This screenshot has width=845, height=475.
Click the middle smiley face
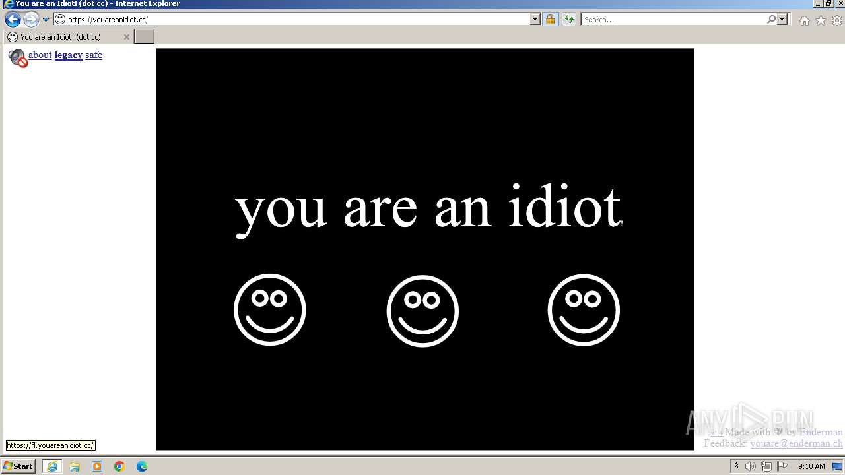click(x=422, y=311)
